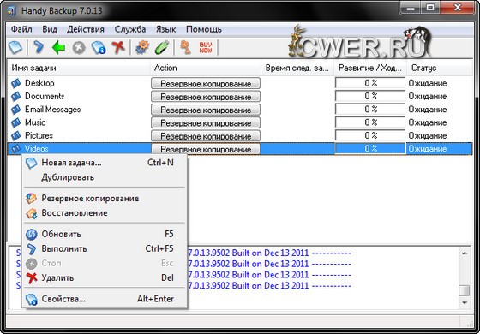Viewport: 480px width, 334px height.
Task: Open the Язык menu
Action: [166, 29]
